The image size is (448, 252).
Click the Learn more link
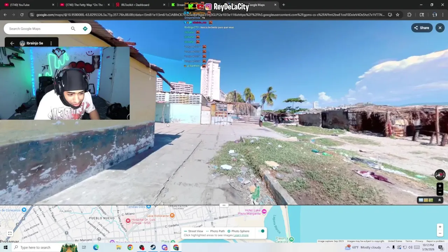click(x=241, y=235)
